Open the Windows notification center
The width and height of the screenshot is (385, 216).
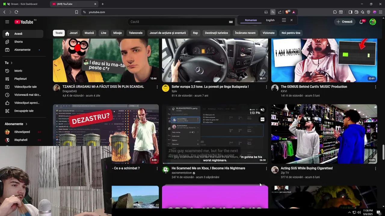click(x=379, y=212)
